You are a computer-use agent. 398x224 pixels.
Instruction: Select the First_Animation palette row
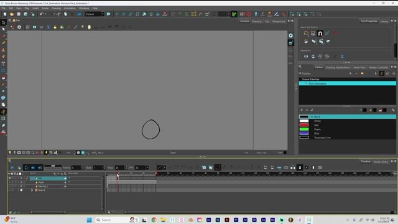pyautogui.click(x=347, y=83)
